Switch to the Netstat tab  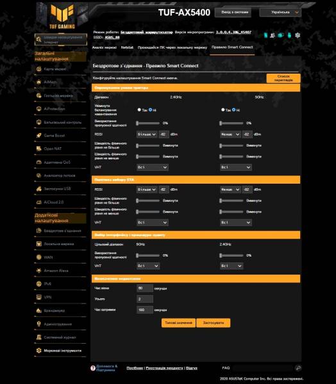point(127,47)
